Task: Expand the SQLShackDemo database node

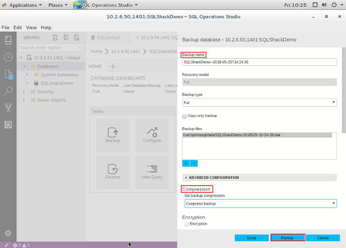Action: click(x=27, y=83)
